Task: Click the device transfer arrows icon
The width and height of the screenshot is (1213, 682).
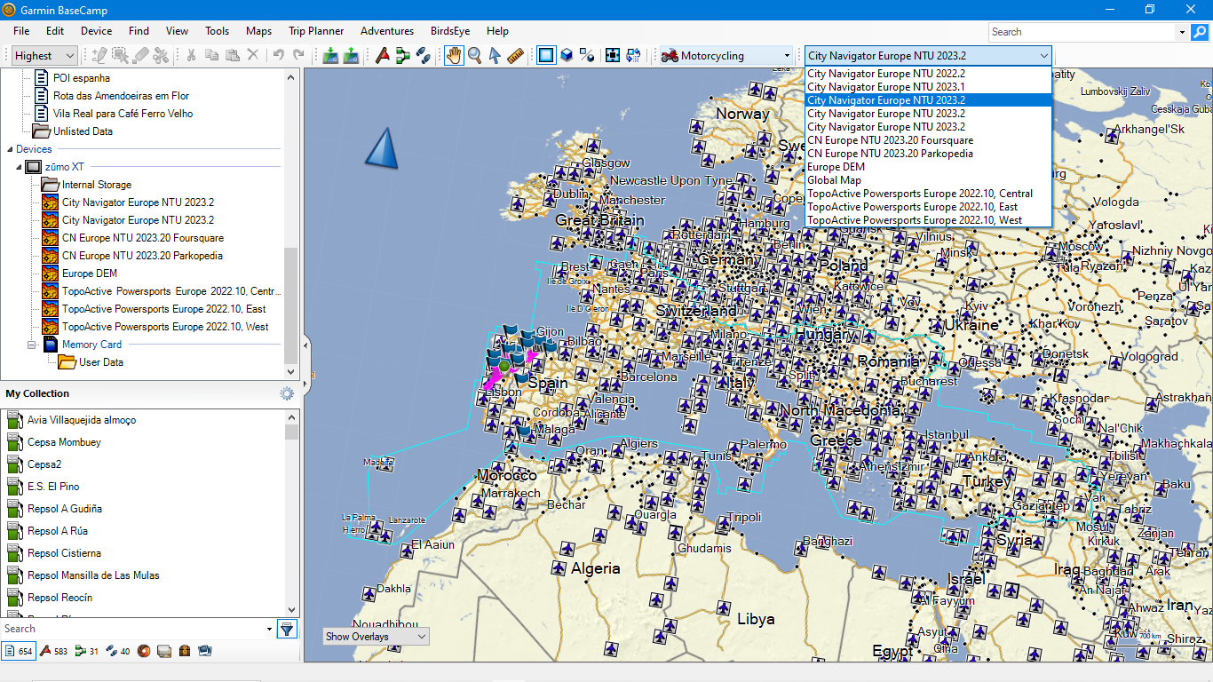Action: click(633, 55)
